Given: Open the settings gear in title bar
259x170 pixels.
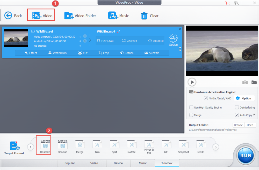Looking at the screenshot, I should tap(236, 3).
